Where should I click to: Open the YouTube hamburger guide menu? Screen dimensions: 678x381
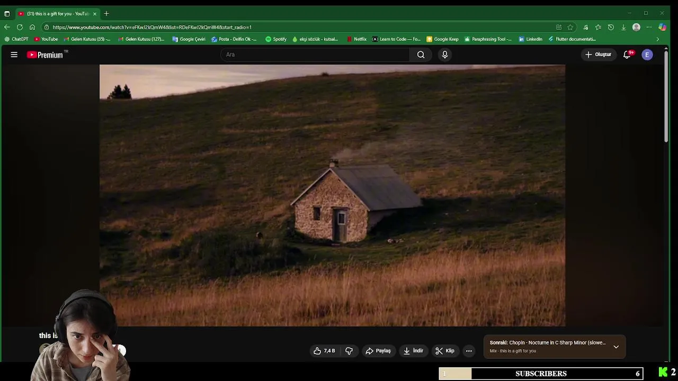coord(14,55)
